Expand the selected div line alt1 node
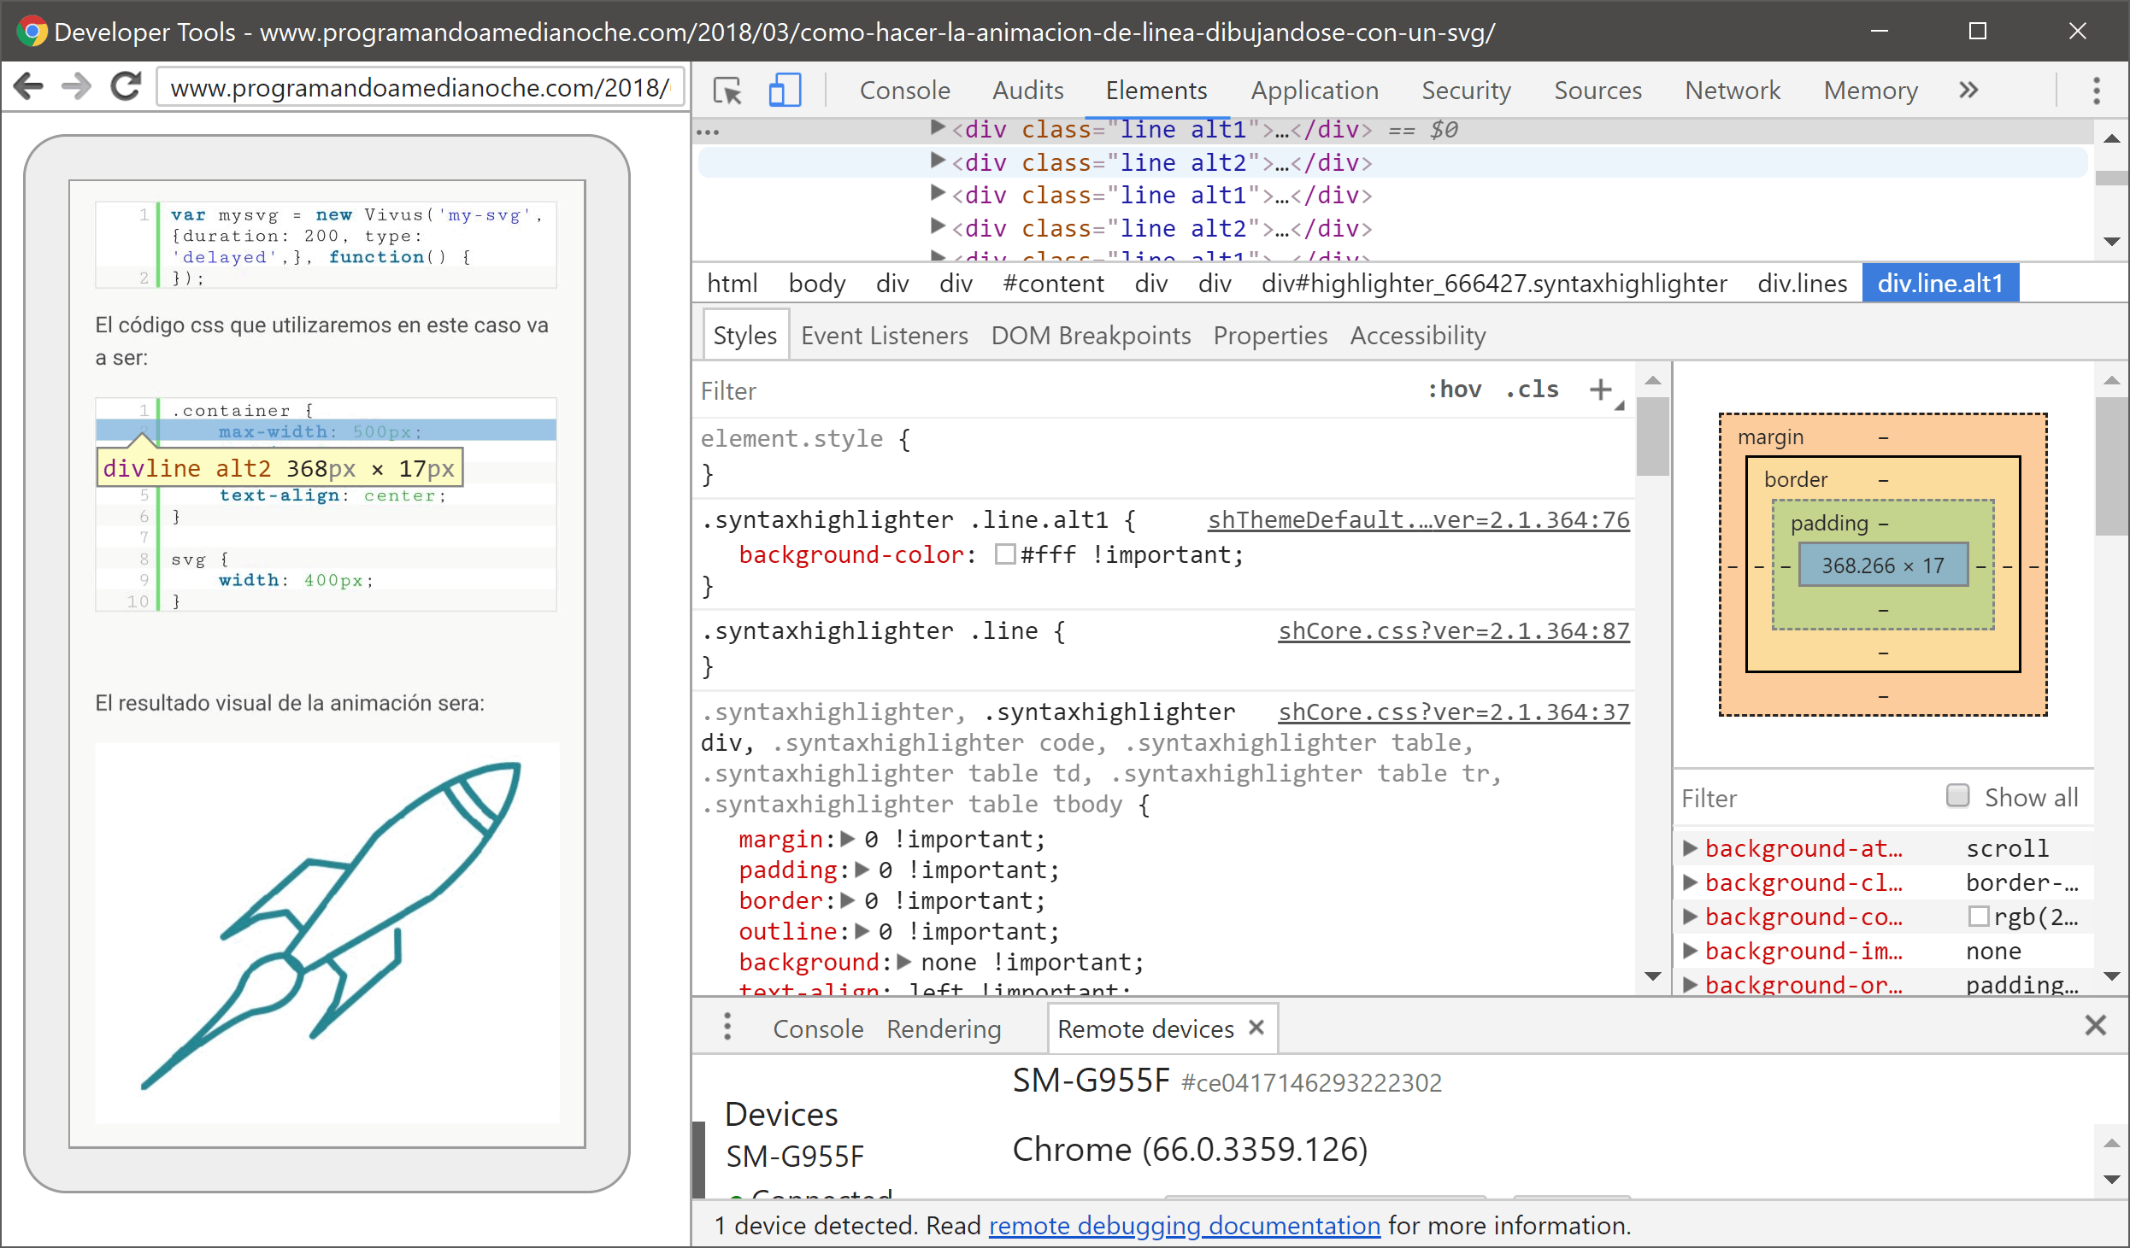The width and height of the screenshot is (2130, 1248). point(938,129)
